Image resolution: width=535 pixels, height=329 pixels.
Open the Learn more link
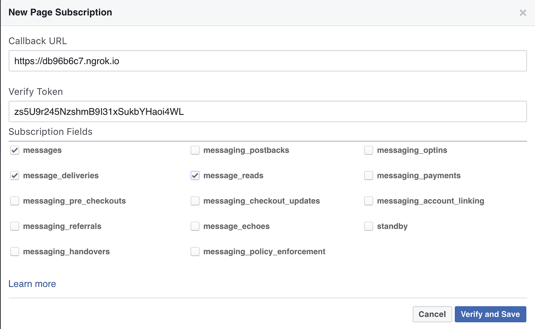(x=32, y=284)
